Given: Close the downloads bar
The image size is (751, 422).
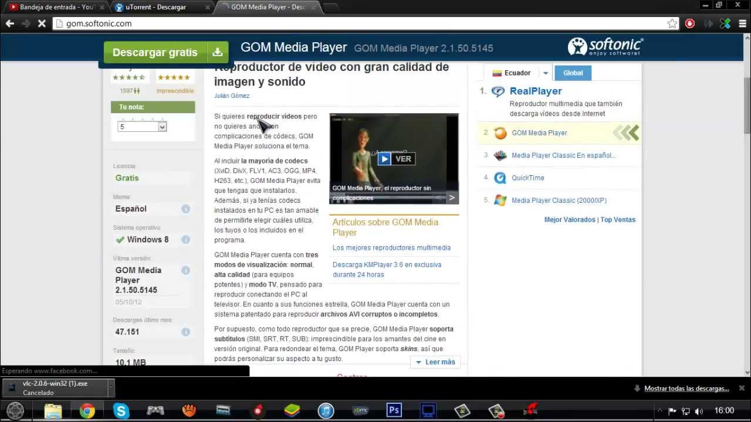Looking at the screenshot, I should [x=742, y=388].
